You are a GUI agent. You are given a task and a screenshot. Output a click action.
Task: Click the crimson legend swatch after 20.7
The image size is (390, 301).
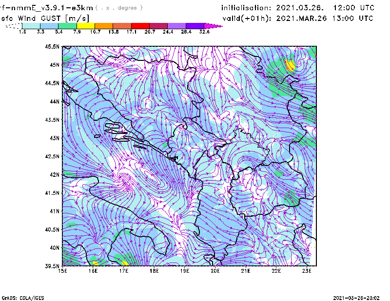coord(158,26)
